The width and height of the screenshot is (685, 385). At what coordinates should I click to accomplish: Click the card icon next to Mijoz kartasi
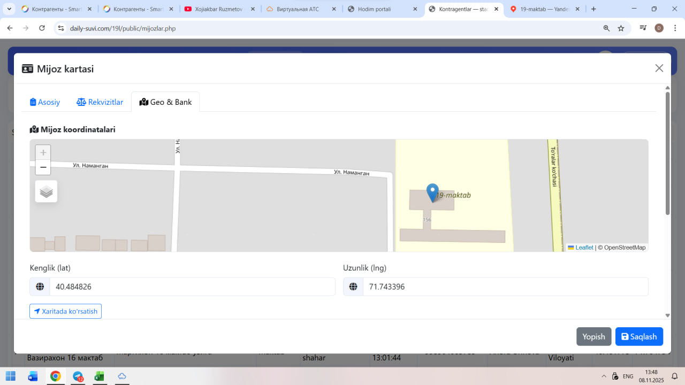click(27, 68)
